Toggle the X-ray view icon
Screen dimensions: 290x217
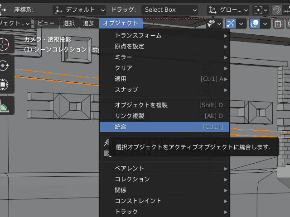click(x=278, y=24)
